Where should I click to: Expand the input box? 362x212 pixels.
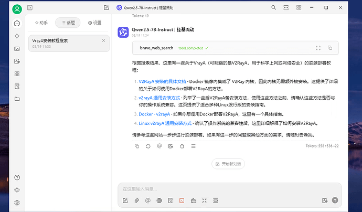coord(204,200)
